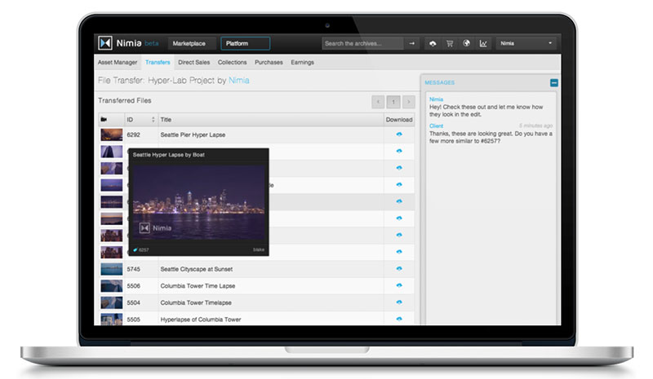Click the tag icon beside 6257 in preview
This screenshot has width=653, height=379.
[135, 250]
